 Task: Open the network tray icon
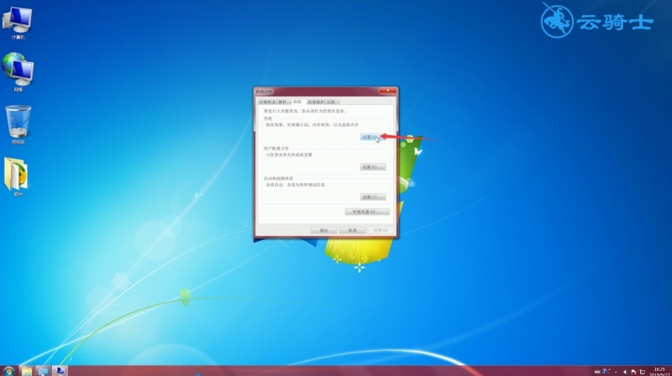click(642, 372)
